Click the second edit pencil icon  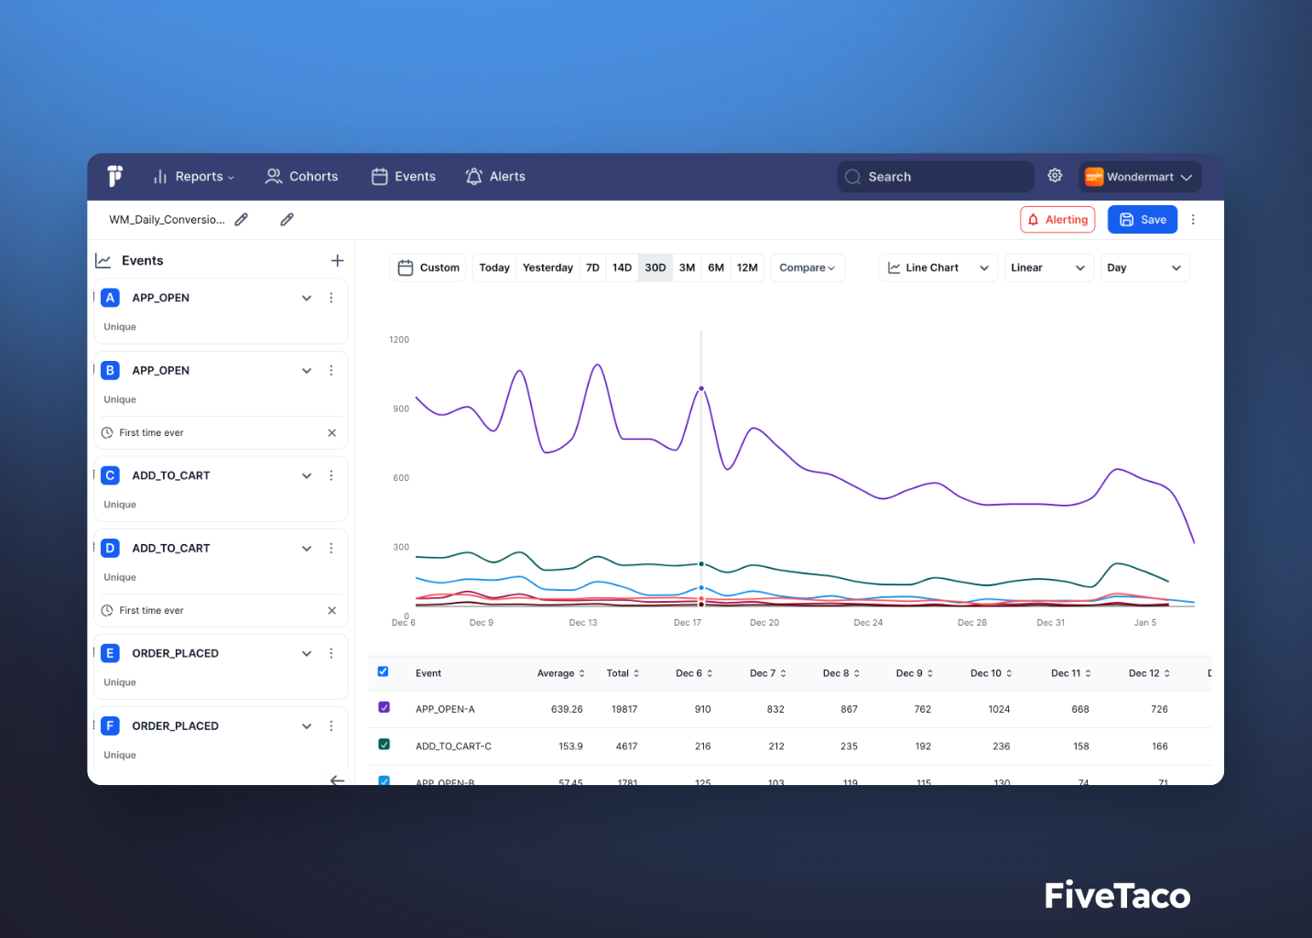pos(287,220)
